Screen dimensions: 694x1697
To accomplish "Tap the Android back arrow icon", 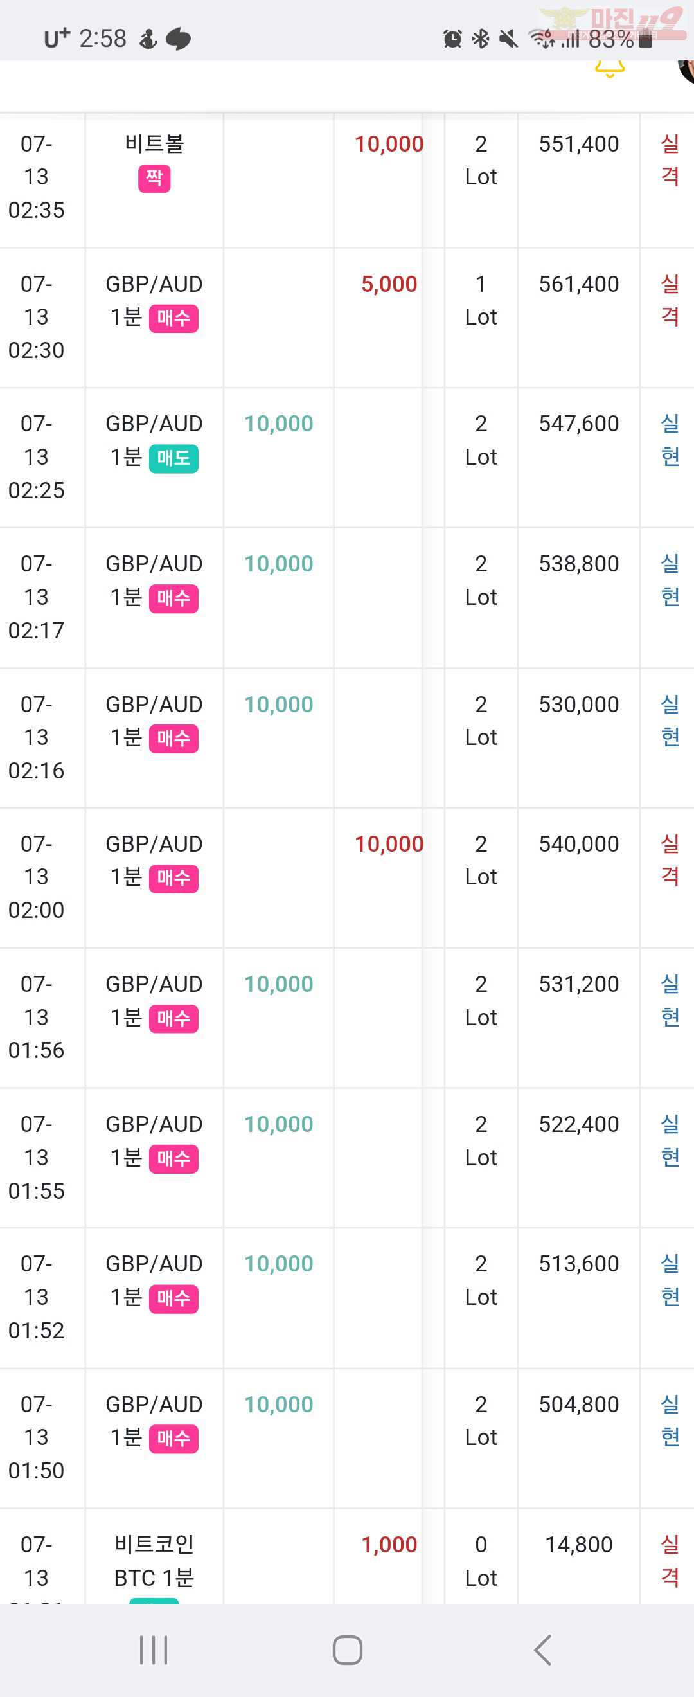I will pos(542,1650).
